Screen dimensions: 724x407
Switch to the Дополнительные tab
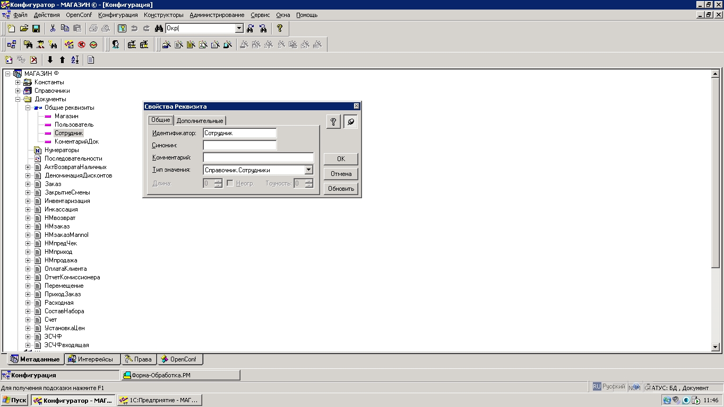tap(200, 121)
